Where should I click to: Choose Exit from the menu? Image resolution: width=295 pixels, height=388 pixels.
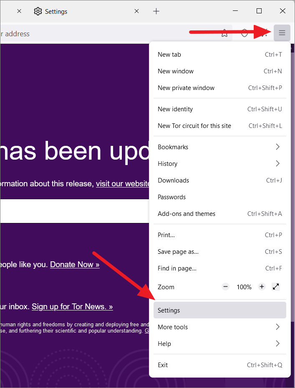click(x=220, y=365)
